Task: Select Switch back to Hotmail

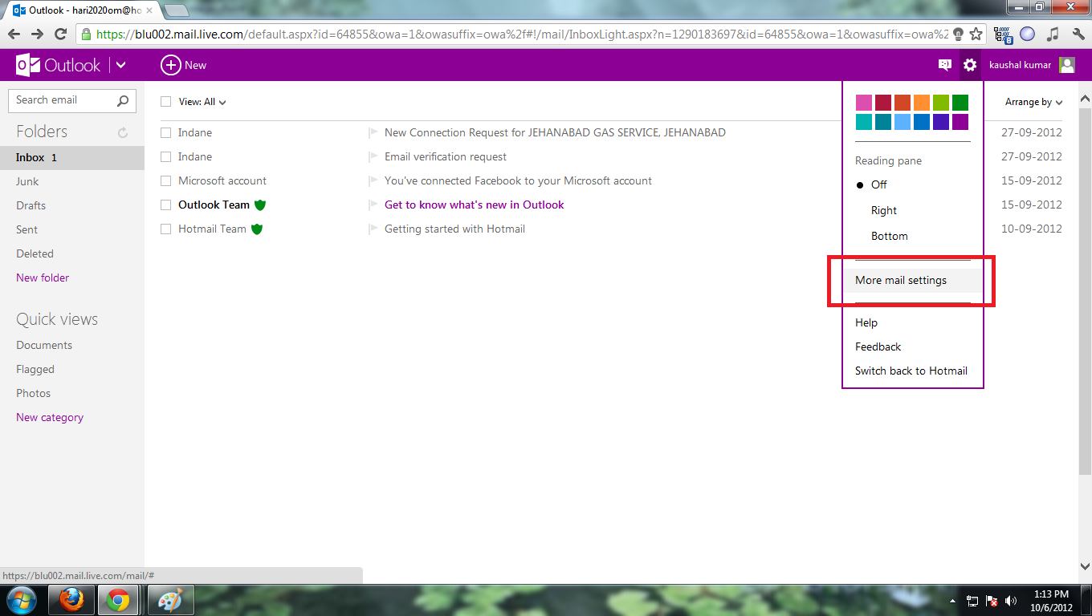Action: (x=911, y=371)
